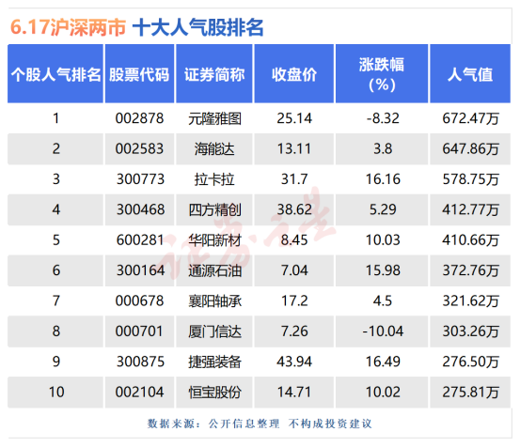Click the 个股人气排名 column header
The height and width of the screenshot is (447, 520).
coord(55,74)
